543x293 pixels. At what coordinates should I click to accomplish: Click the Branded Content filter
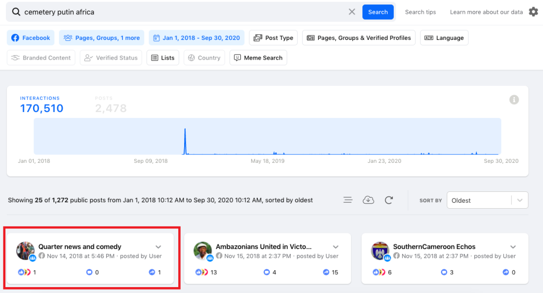point(41,58)
